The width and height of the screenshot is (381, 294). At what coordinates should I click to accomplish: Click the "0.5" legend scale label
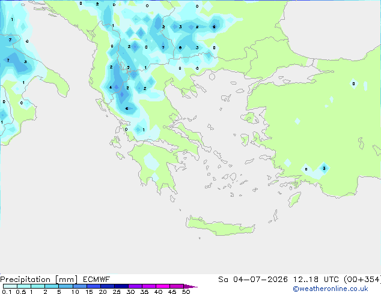point(21,292)
